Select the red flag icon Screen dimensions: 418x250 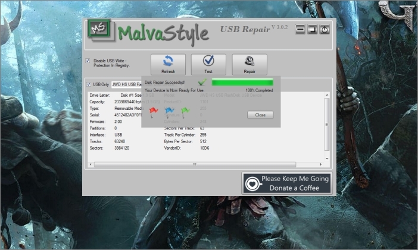click(x=153, y=112)
